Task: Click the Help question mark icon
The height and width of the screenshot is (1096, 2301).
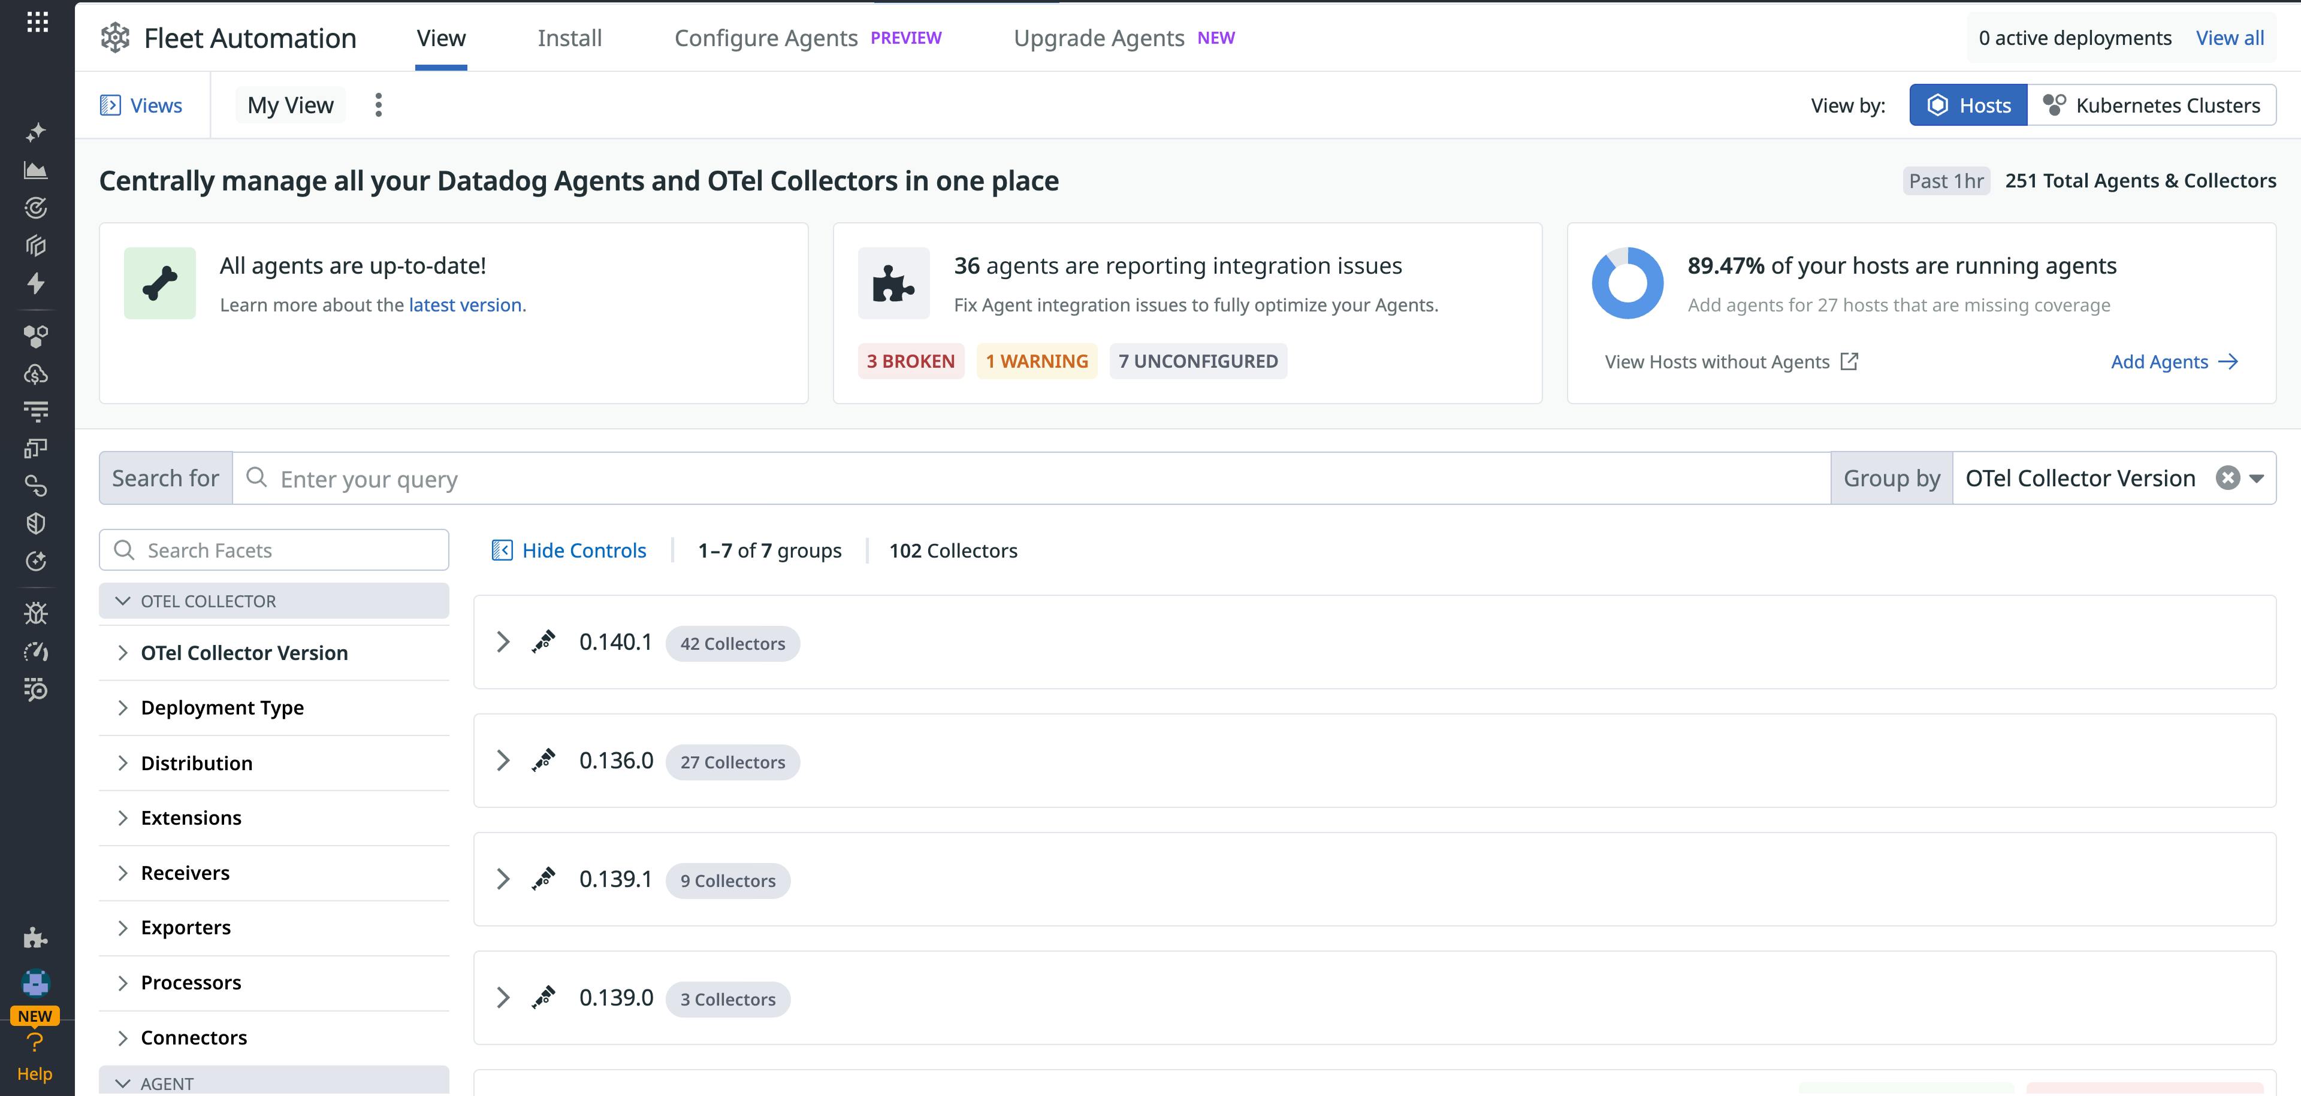Action: 35,1043
